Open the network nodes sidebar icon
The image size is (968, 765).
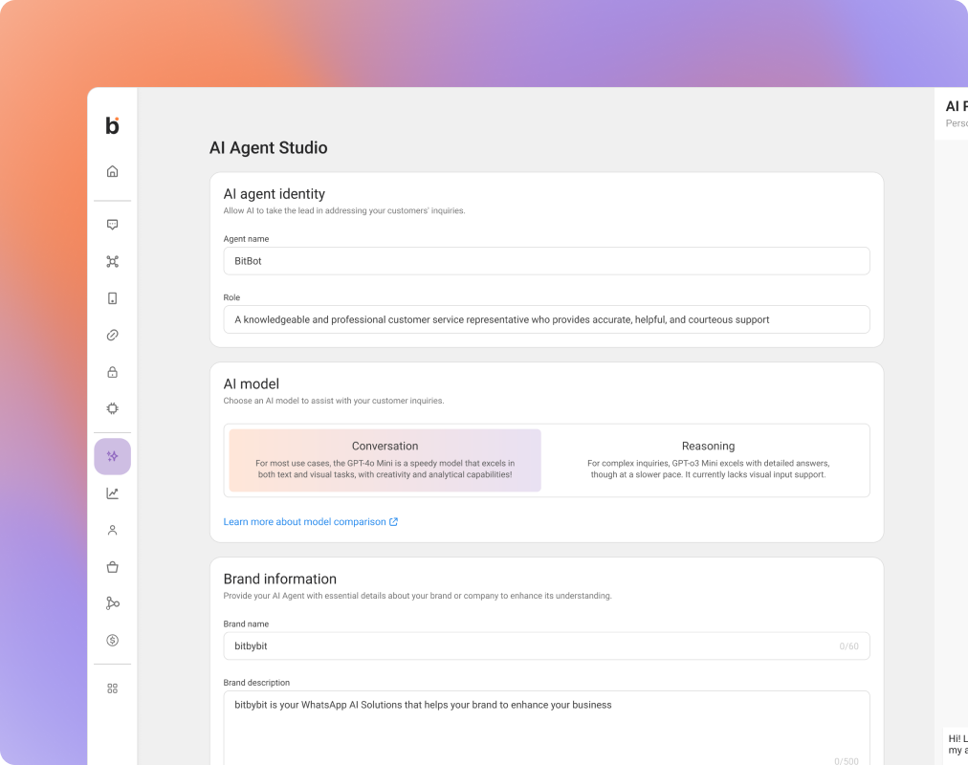click(112, 261)
